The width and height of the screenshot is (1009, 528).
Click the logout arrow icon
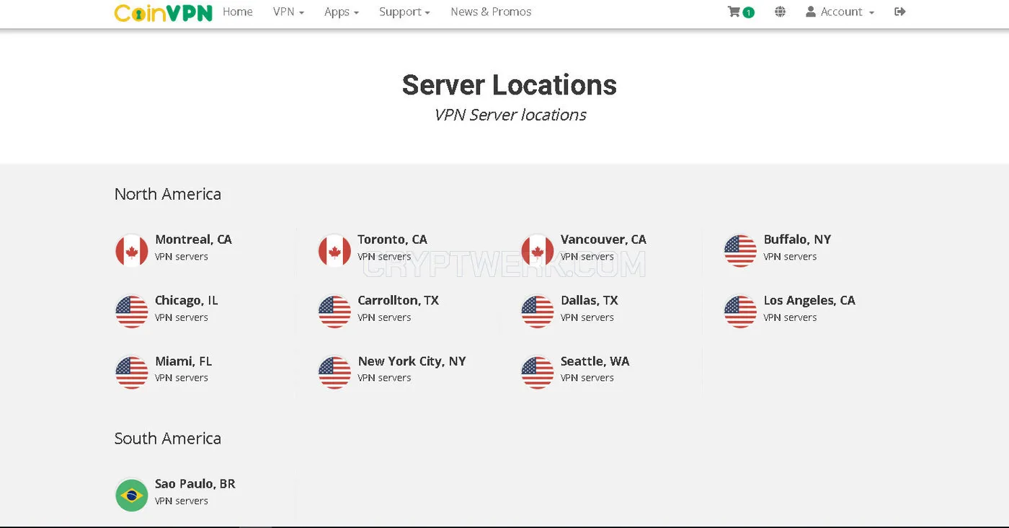point(899,12)
